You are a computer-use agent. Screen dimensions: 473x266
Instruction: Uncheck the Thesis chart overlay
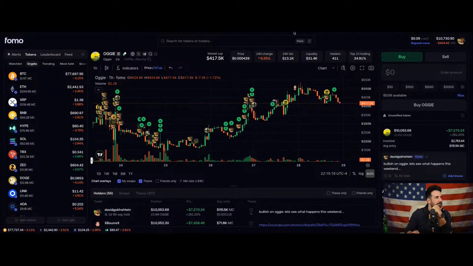coord(141,181)
